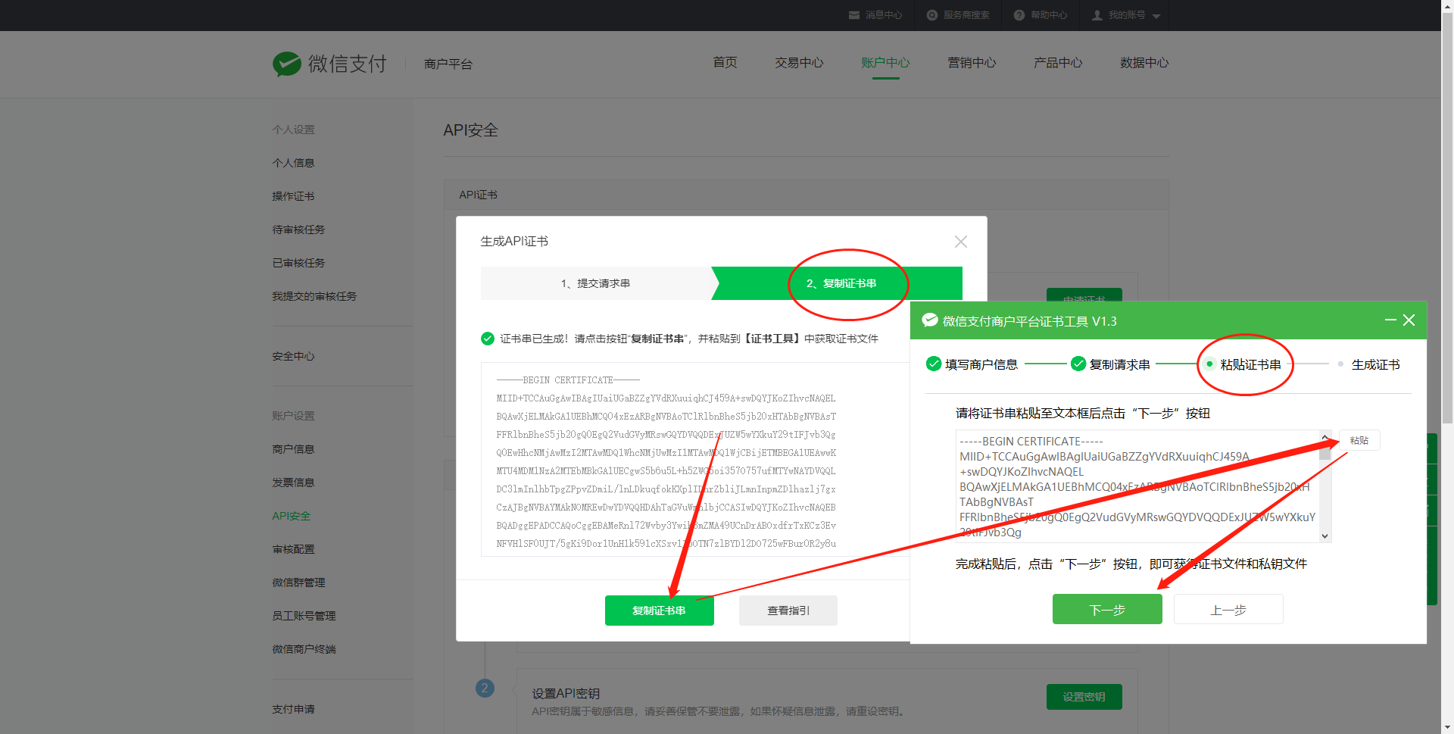Click the WeChat Pay logo icon
The height and width of the screenshot is (734, 1454).
click(x=287, y=64)
